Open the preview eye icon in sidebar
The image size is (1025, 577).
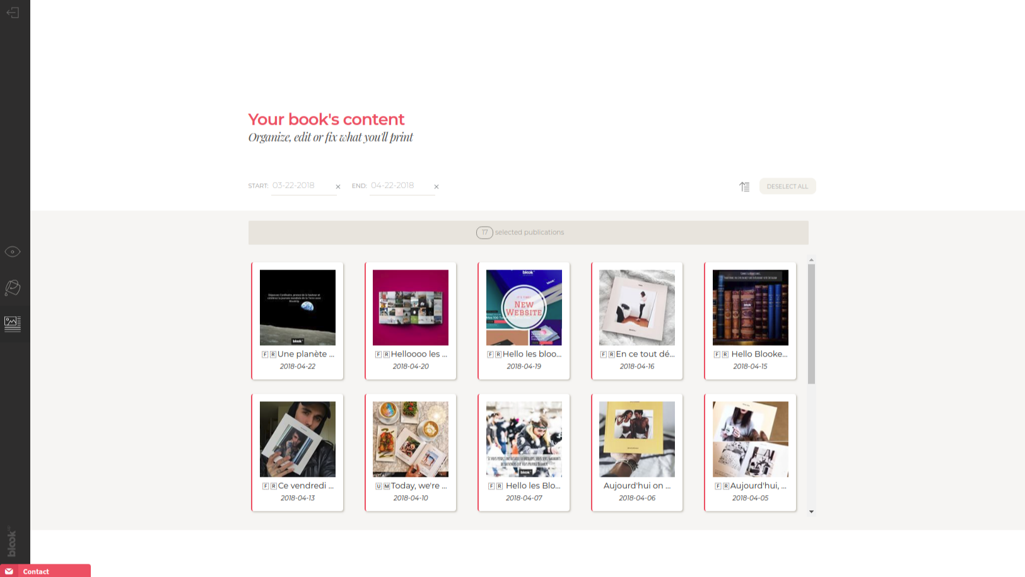(13, 252)
